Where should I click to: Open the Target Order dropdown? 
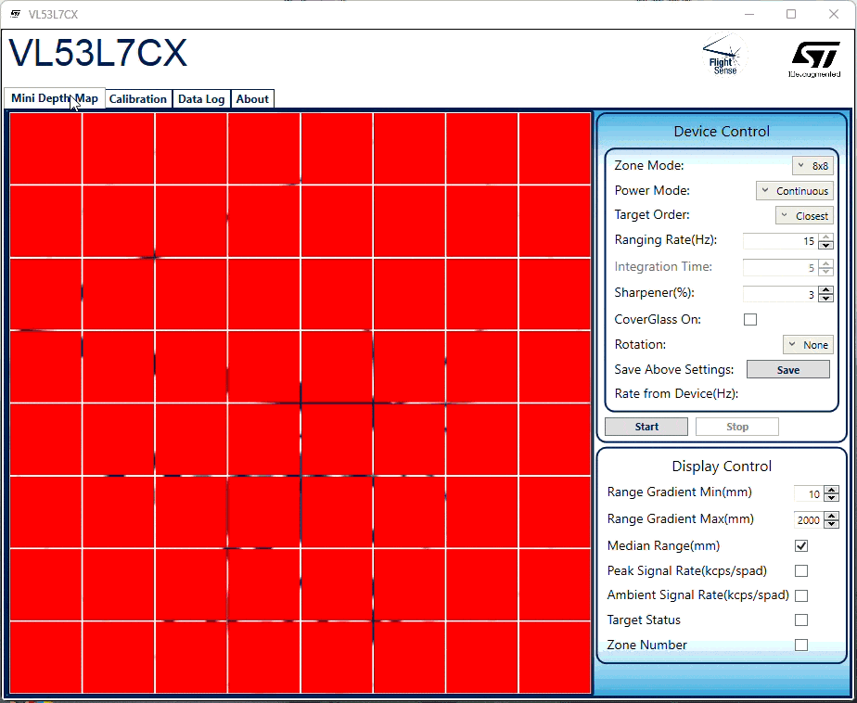(x=804, y=214)
